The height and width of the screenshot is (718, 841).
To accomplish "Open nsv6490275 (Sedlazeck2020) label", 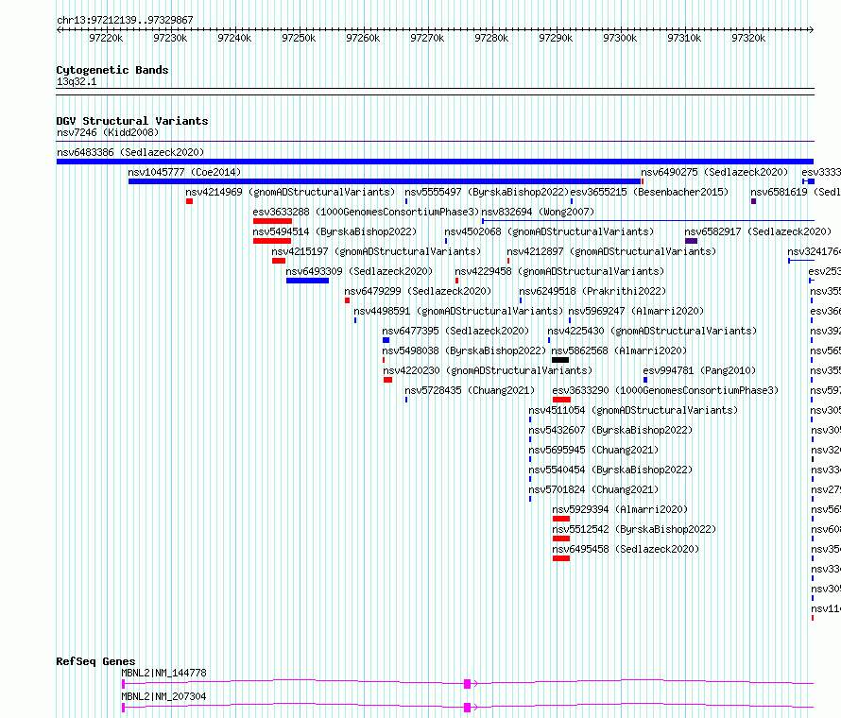I will (x=715, y=172).
